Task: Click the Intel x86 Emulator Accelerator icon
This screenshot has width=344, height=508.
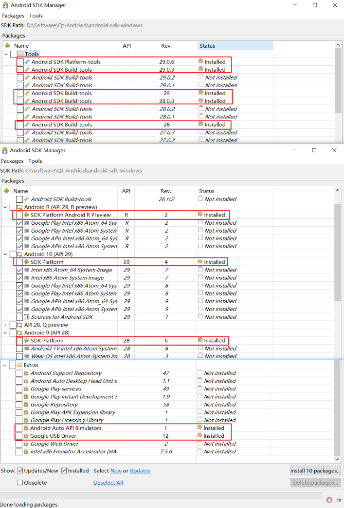Action: [26, 451]
